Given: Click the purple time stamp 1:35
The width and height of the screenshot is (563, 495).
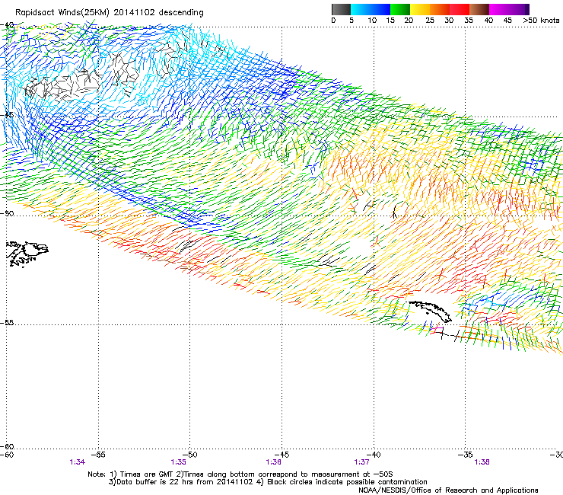Looking at the screenshot, I should 179,462.
